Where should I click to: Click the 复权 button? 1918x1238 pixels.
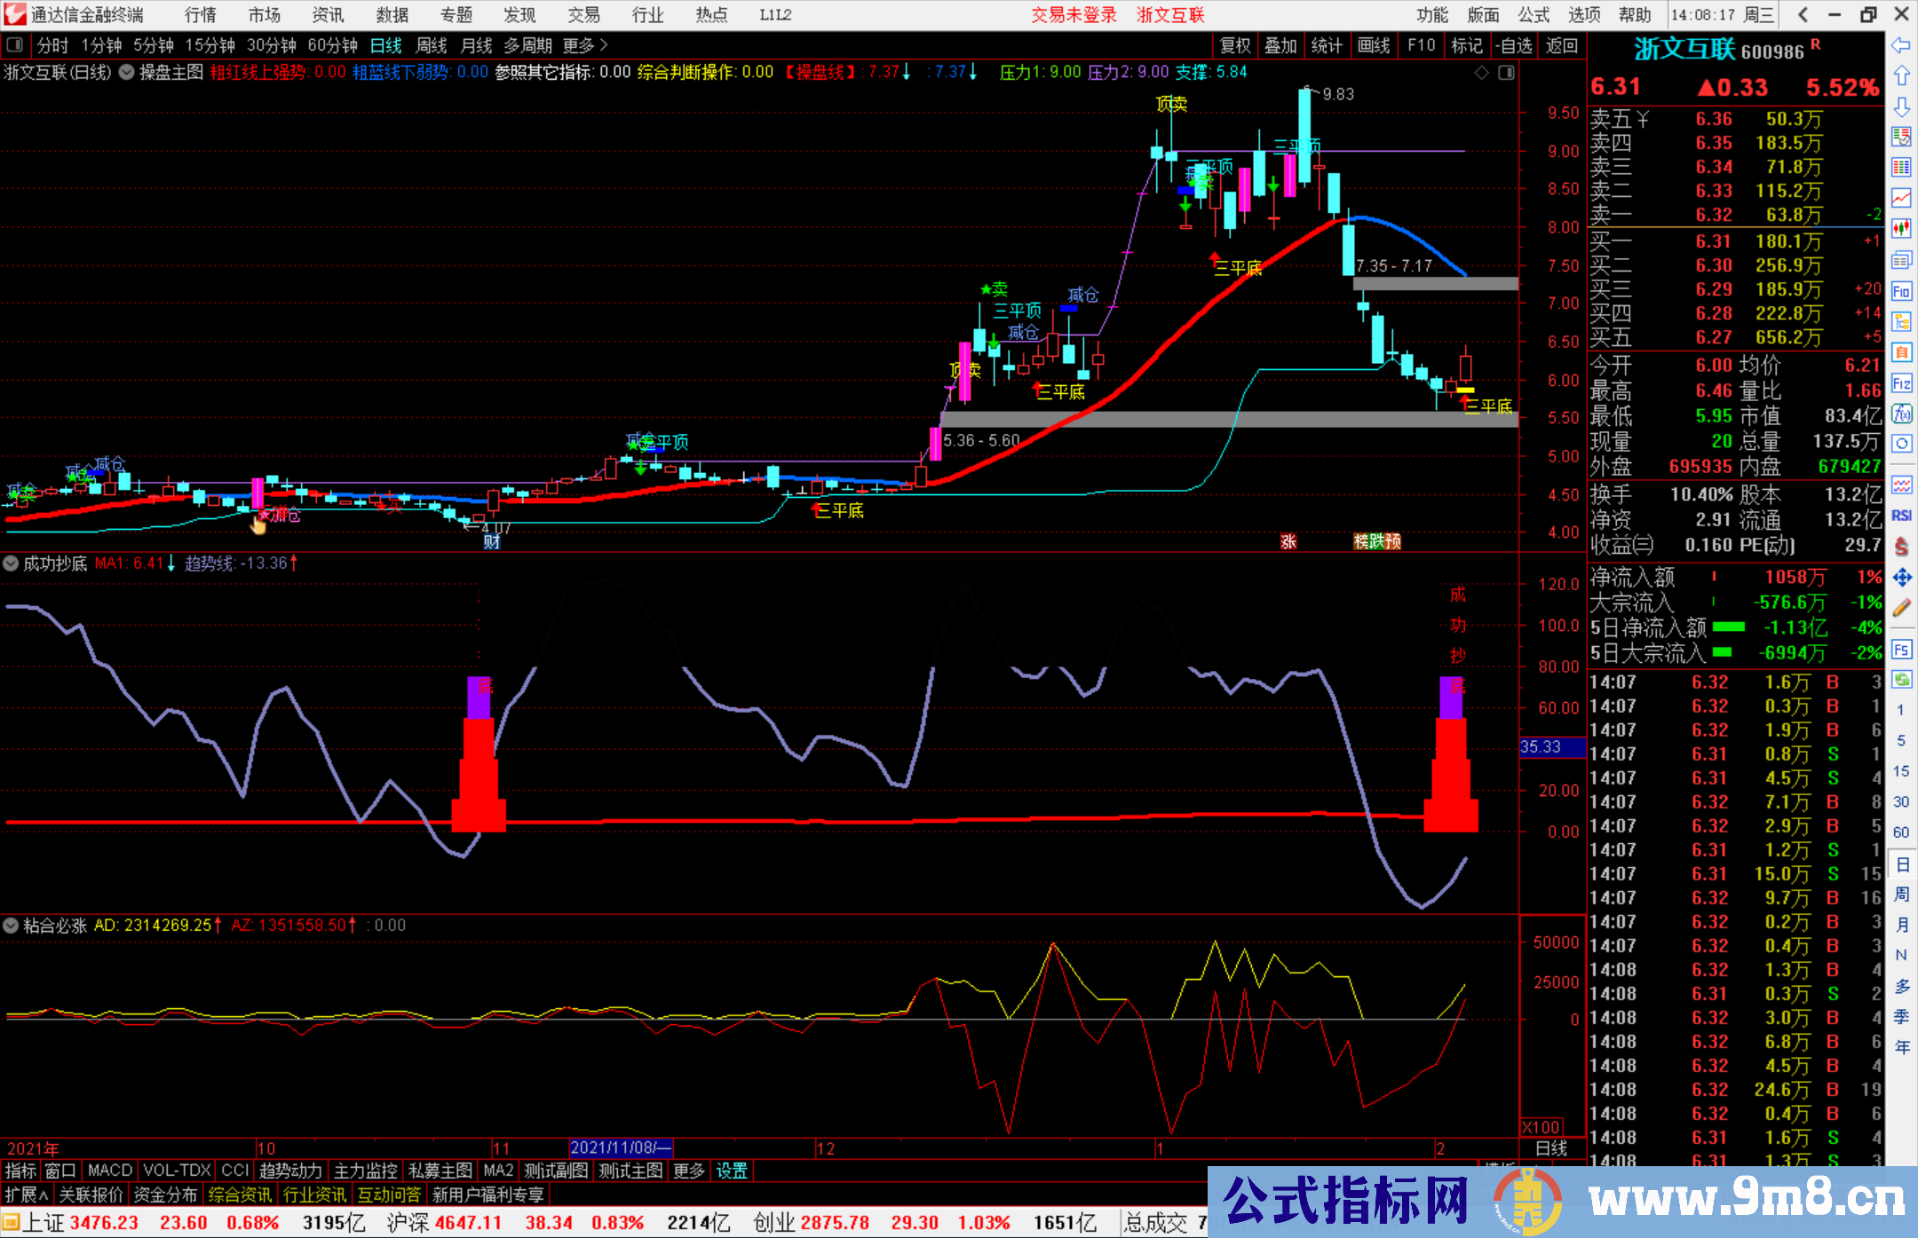coord(1234,45)
